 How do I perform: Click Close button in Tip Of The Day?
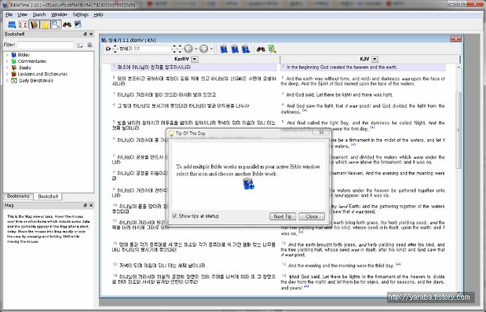point(311,216)
